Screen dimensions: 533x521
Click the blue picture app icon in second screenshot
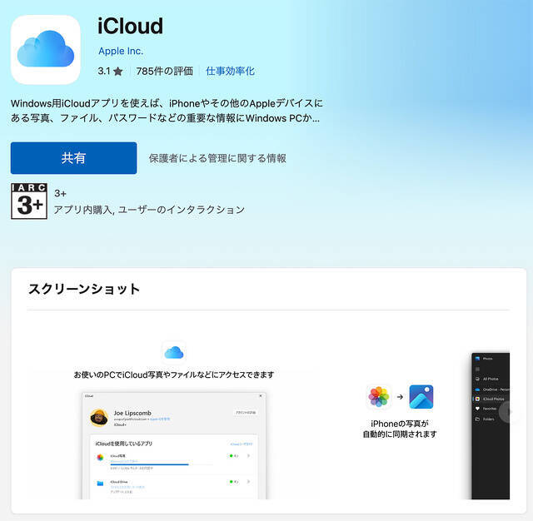point(421,396)
